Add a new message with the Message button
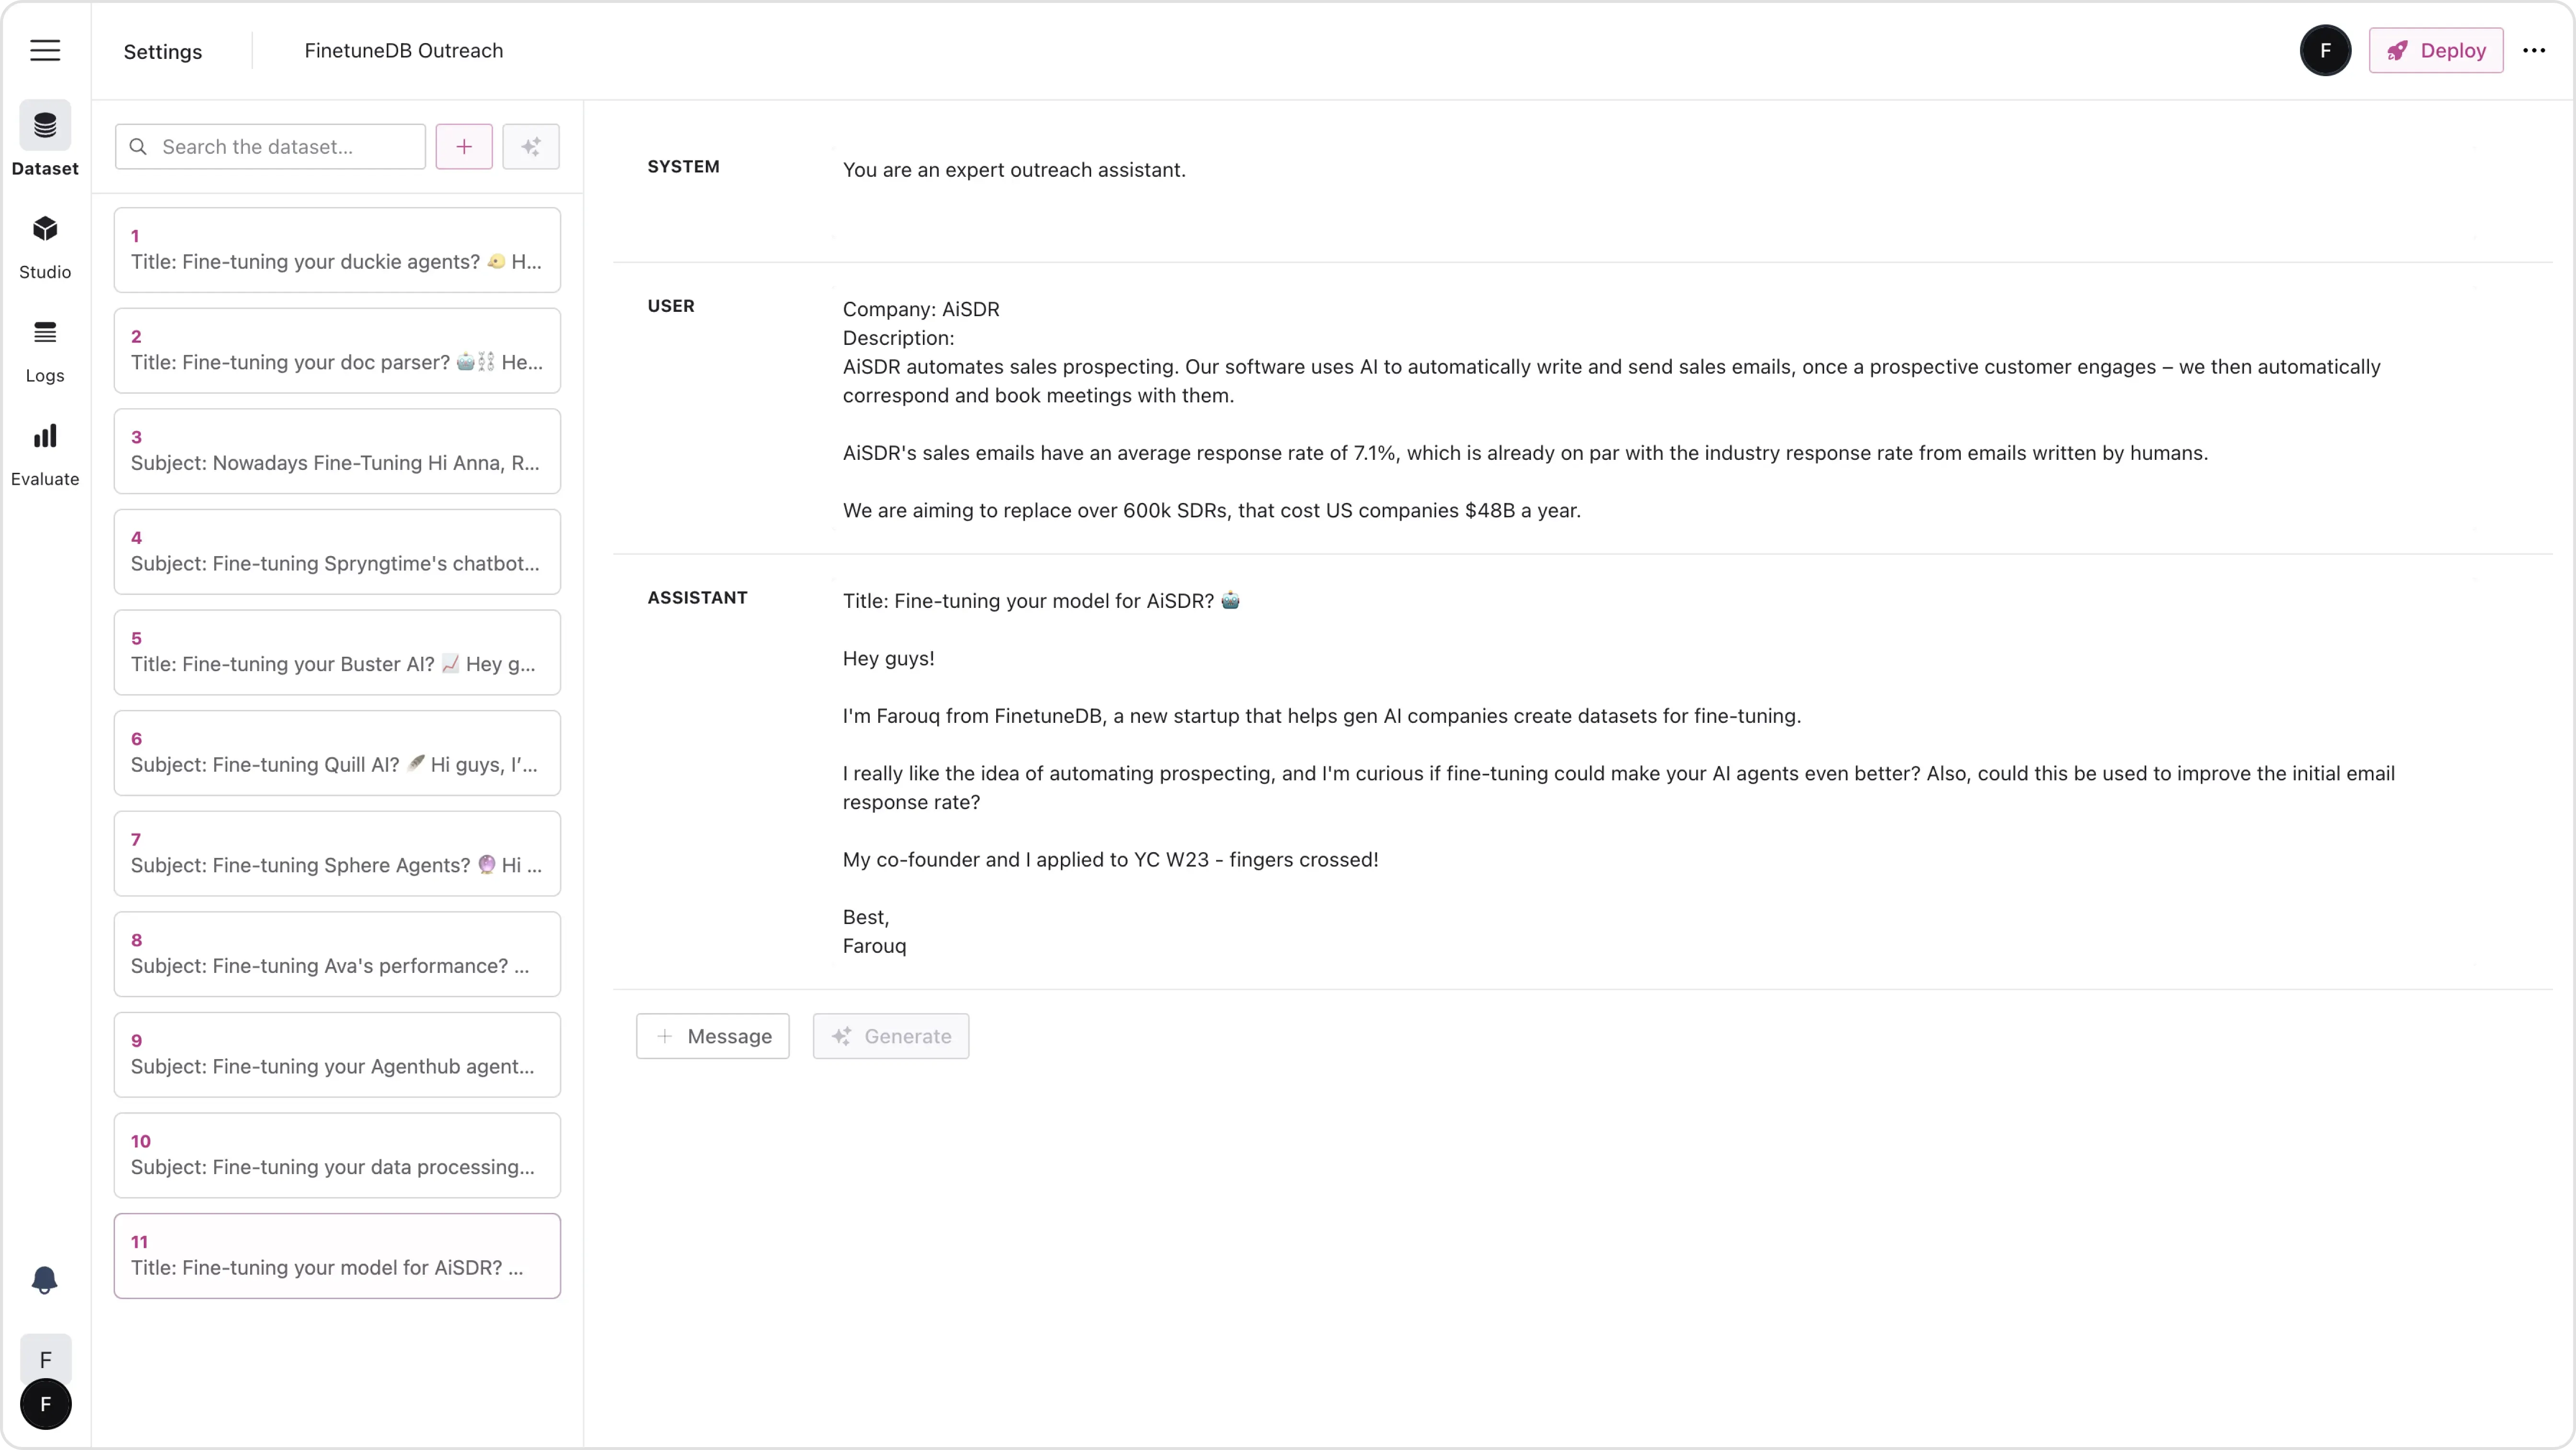This screenshot has height=1450, width=2576. coord(712,1036)
